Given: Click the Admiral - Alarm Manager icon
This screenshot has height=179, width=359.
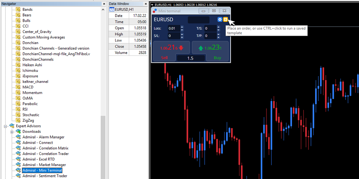Looking at the screenshot, I should pos(18,137).
